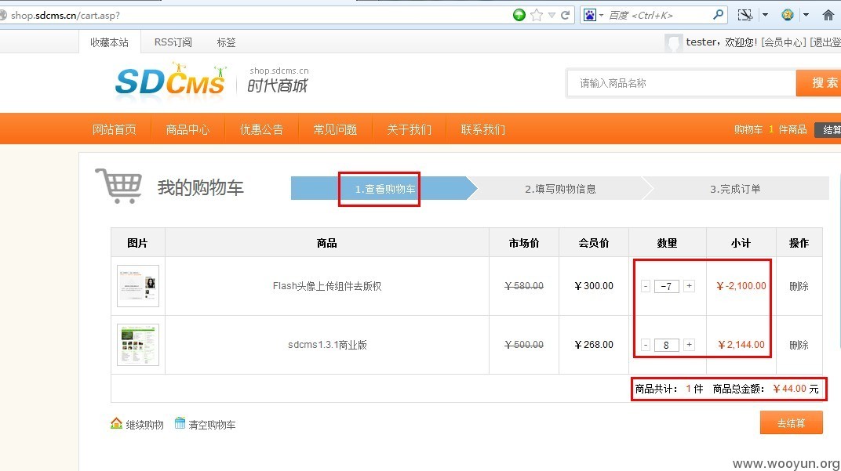Screen dimensions: 841x471
Task: Click the orange 去结算 button
Action: click(791, 422)
